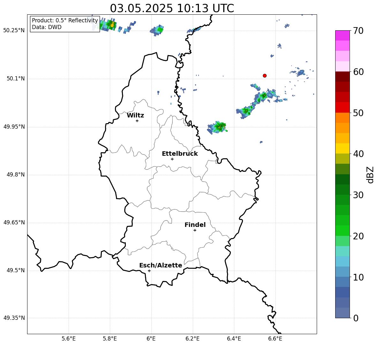Click the Esch/Alzette station label
The width and height of the screenshot is (378, 345).
161,266
